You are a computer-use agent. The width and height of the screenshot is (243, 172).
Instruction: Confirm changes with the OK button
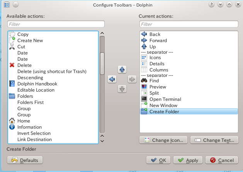click(158, 160)
